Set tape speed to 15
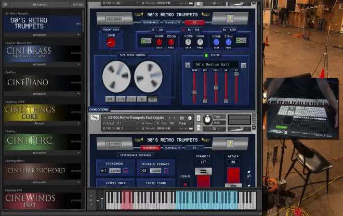 (142, 99)
